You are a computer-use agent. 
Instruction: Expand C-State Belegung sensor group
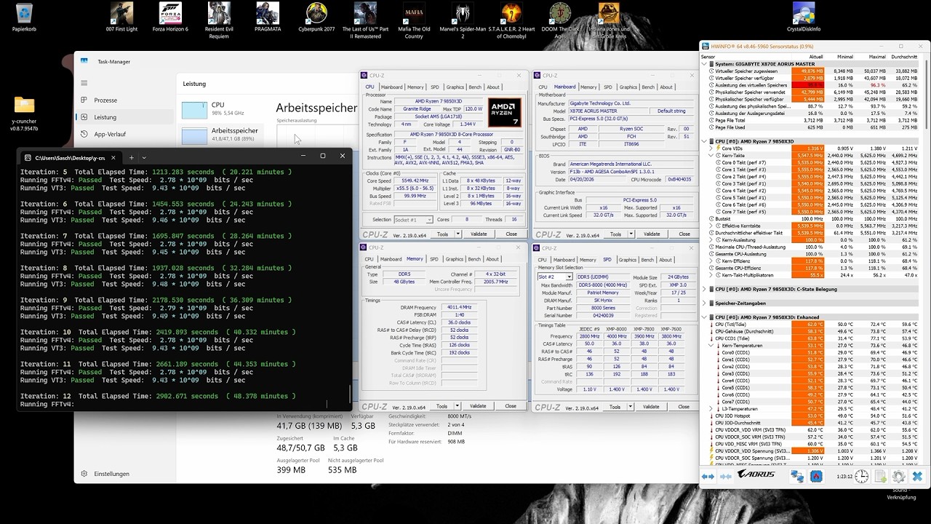coord(704,289)
